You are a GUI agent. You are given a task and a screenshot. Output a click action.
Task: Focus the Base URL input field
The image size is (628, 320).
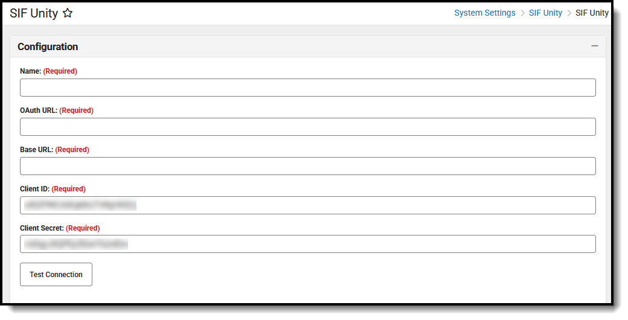pyautogui.click(x=307, y=166)
